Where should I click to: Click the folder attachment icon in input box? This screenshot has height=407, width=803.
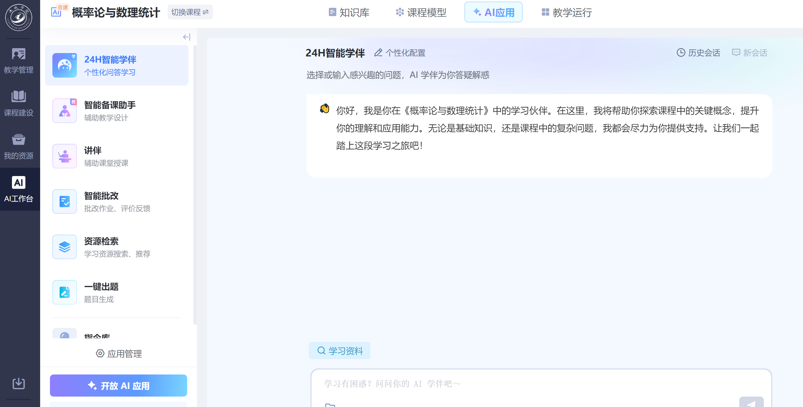click(330, 405)
